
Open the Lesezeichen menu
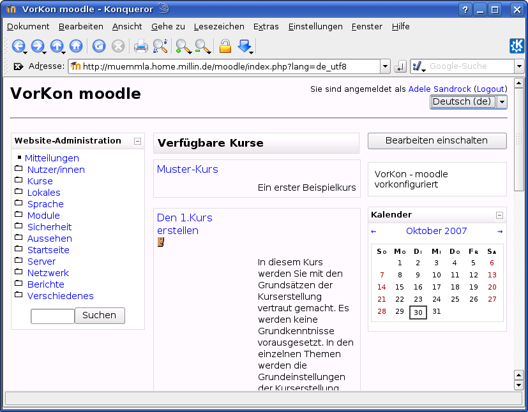point(219,27)
